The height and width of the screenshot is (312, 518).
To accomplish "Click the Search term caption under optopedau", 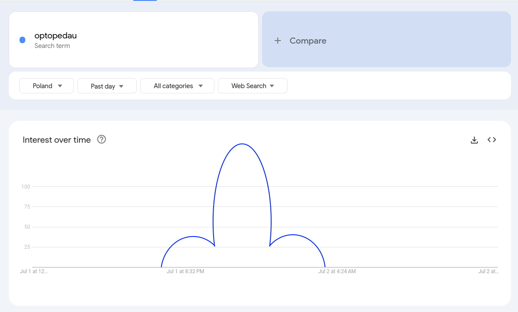I will [52, 46].
